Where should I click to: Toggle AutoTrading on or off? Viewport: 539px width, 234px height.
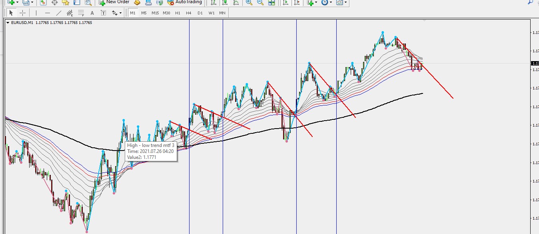pos(185,2)
